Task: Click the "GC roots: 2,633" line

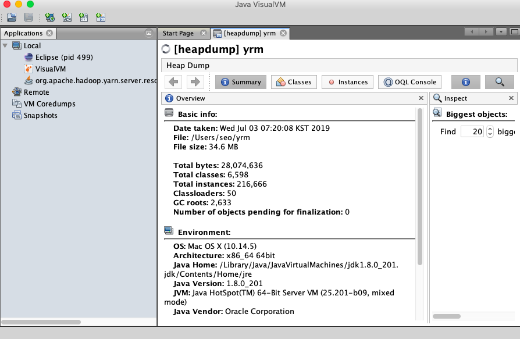Action: [x=202, y=202]
